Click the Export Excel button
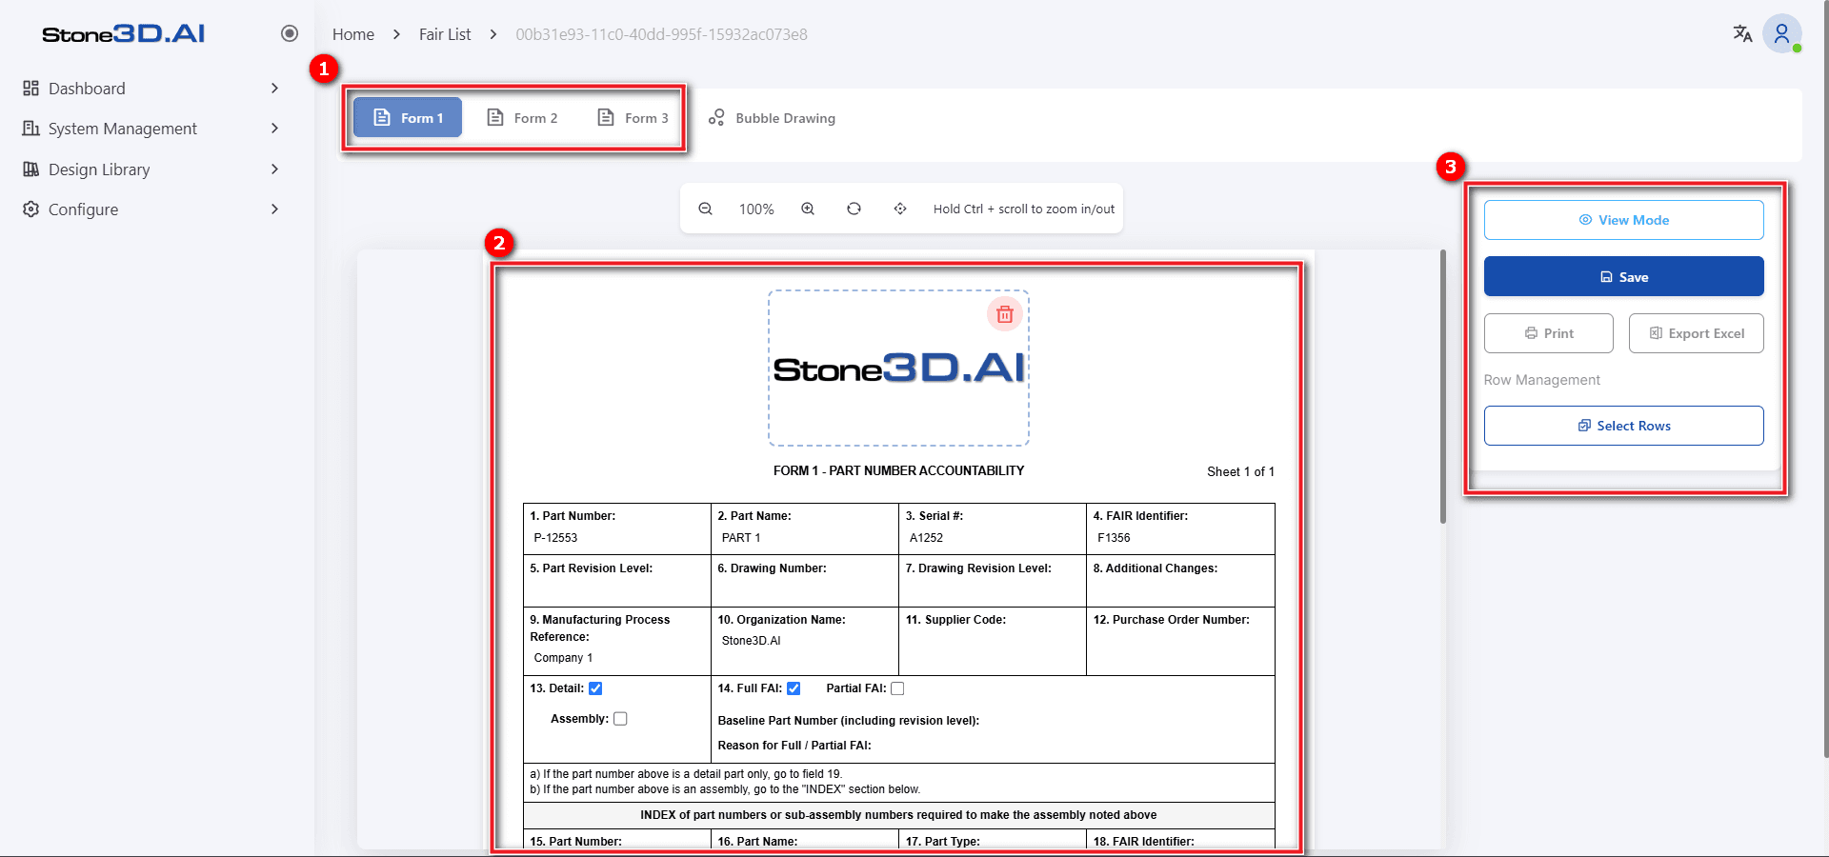The height and width of the screenshot is (857, 1829). (x=1697, y=333)
